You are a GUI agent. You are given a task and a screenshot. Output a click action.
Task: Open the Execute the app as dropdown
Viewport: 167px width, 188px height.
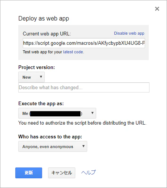click(57, 113)
